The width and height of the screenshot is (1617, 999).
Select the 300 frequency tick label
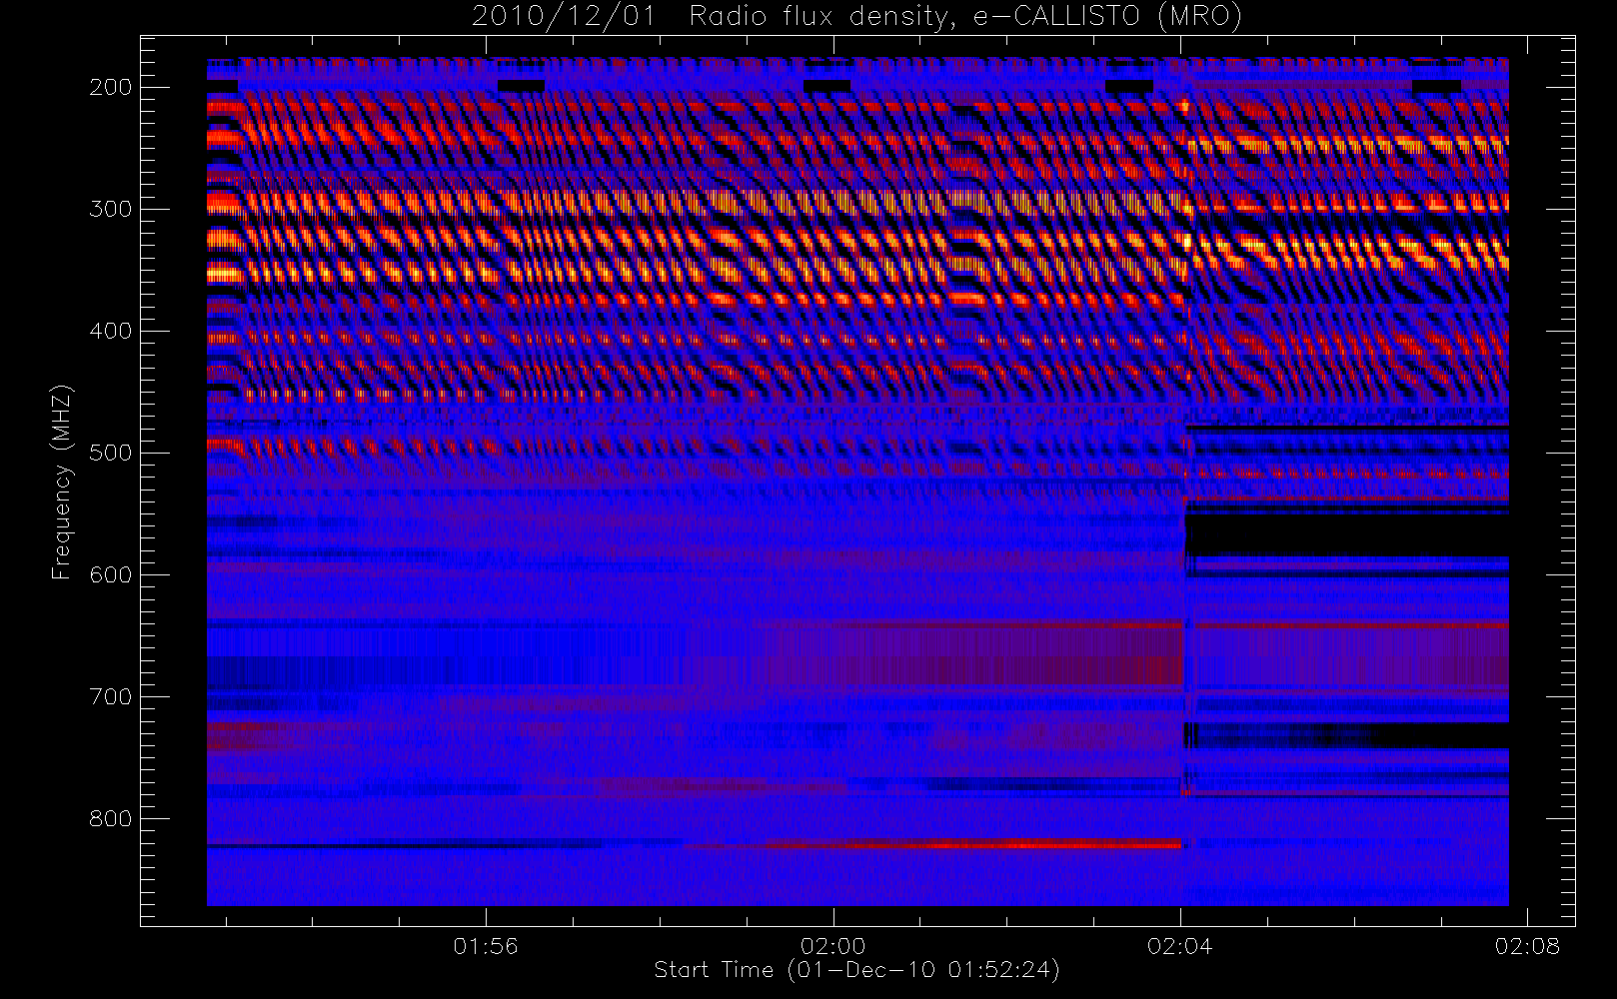(111, 210)
